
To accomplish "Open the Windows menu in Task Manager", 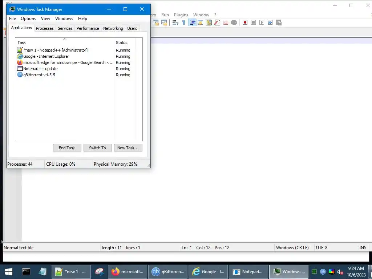I will tap(64, 19).
